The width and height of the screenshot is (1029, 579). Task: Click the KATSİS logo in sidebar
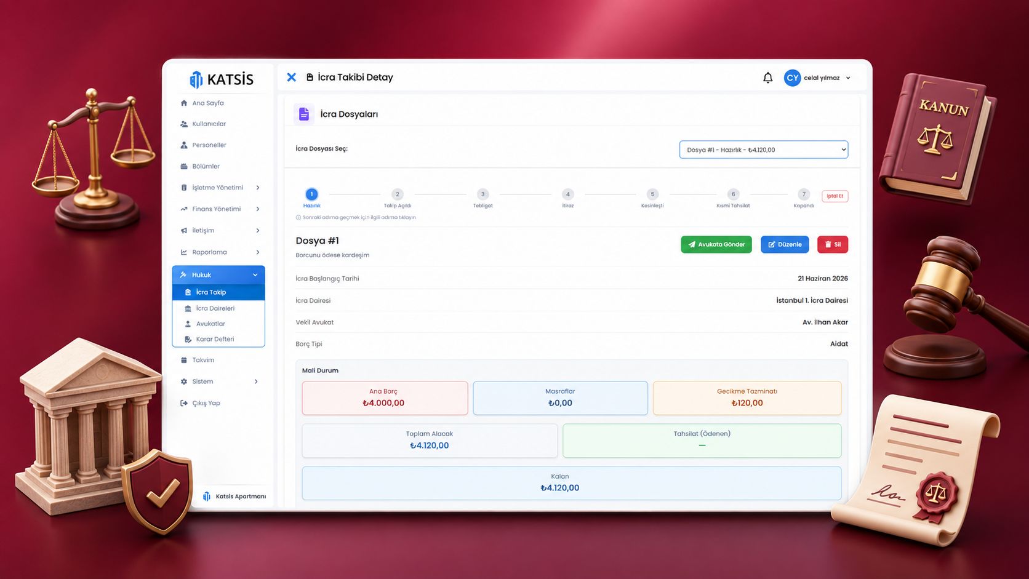(222, 79)
